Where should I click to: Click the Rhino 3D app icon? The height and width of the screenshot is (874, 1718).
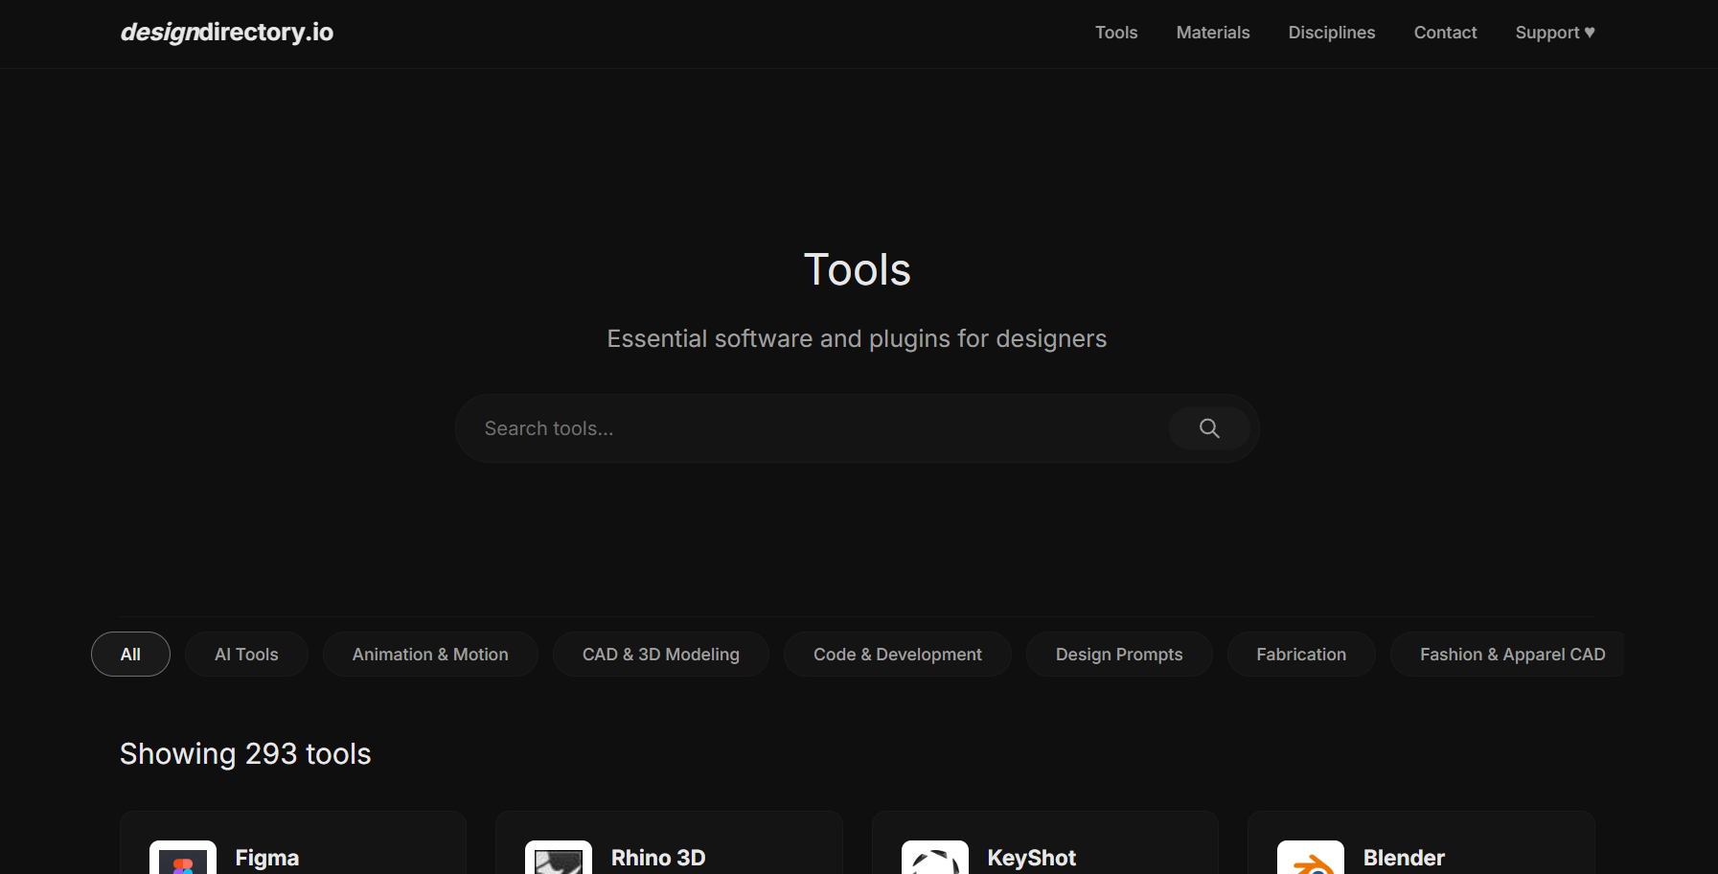click(559, 859)
